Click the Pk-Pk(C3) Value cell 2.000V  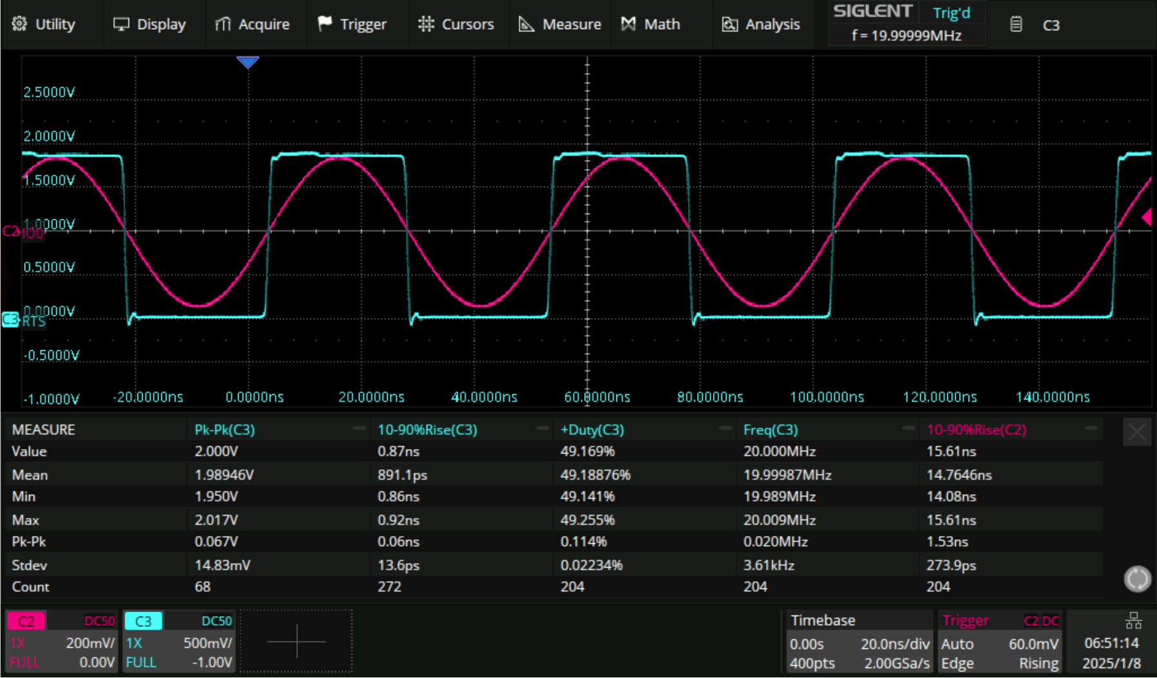pyautogui.click(x=216, y=452)
